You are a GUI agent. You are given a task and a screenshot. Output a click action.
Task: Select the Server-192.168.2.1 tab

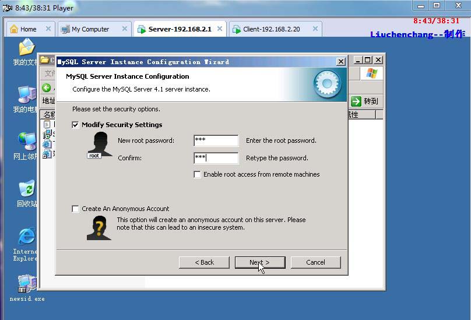[180, 29]
